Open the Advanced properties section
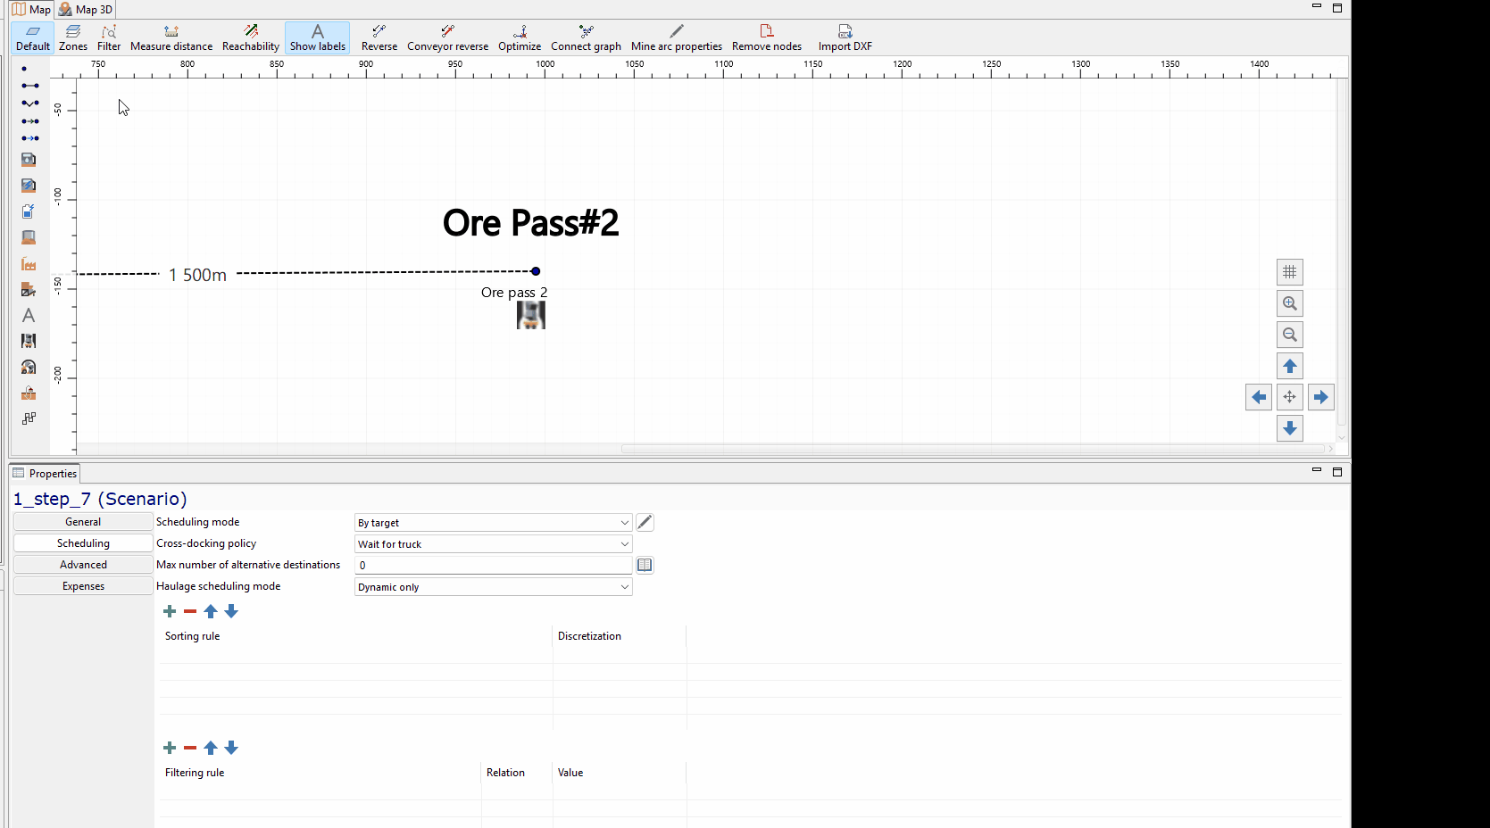This screenshot has height=828, width=1490. pos(83,565)
